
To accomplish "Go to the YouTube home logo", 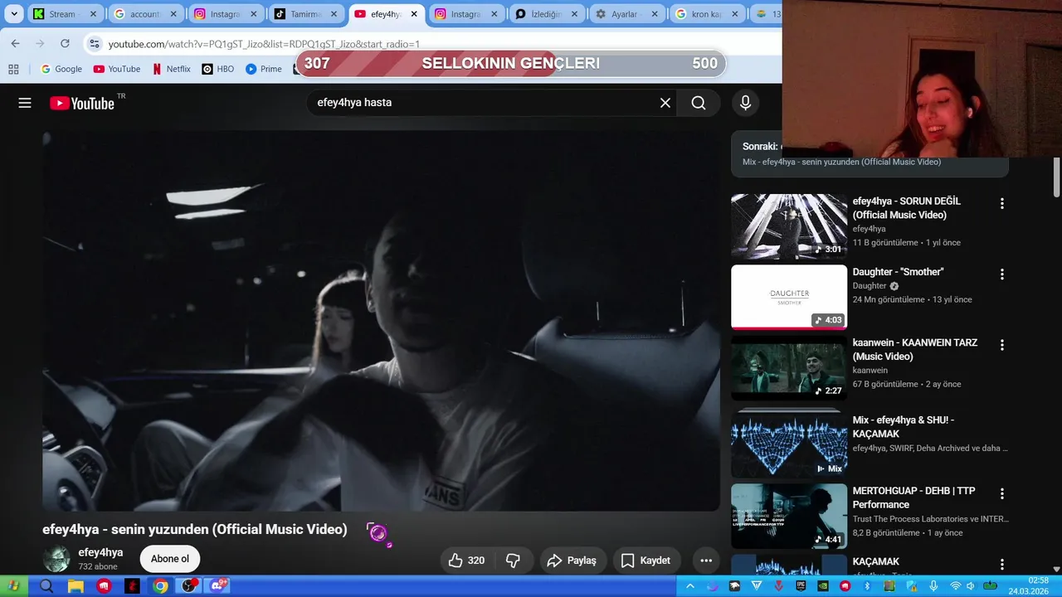I will pos(81,103).
